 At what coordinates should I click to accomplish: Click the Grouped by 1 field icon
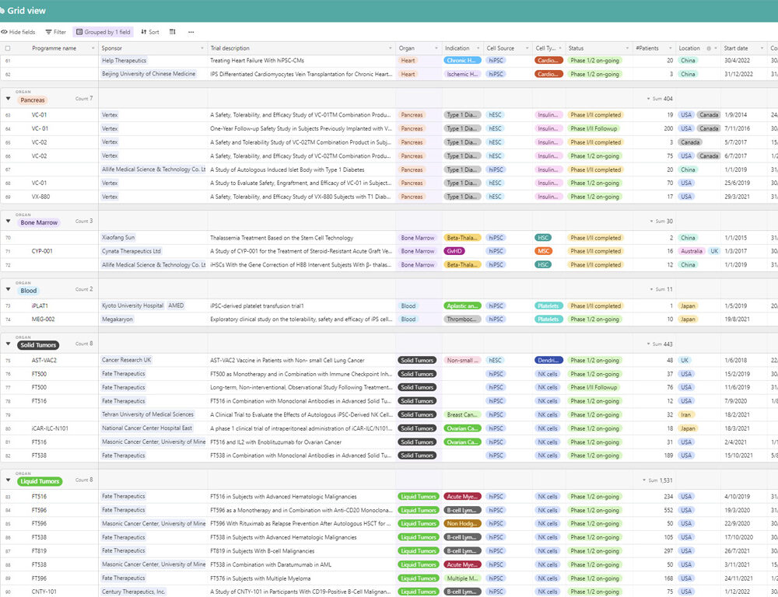pos(79,32)
